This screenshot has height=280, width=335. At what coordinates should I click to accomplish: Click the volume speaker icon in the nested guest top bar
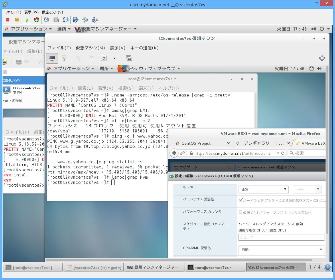(319, 69)
